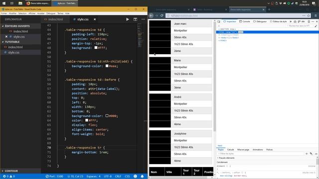Viewport: 319px width, 179px height.
Task: Expand the body node in inspector
Action: tap(219, 38)
